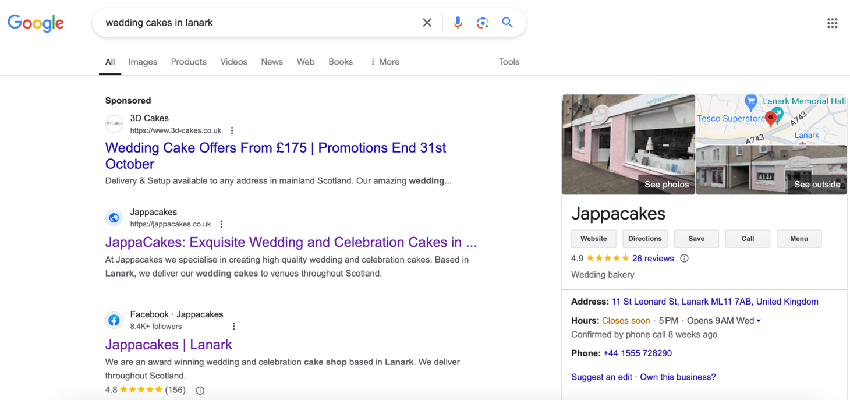The width and height of the screenshot is (850, 400).
Task: Open the Tools menu
Action: [508, 62]
